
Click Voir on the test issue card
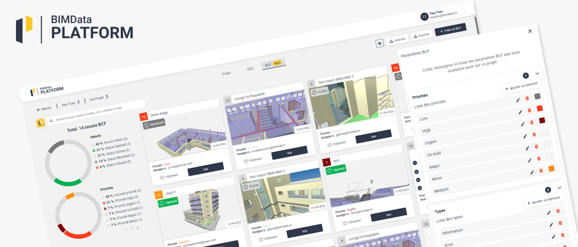point(389,215)
